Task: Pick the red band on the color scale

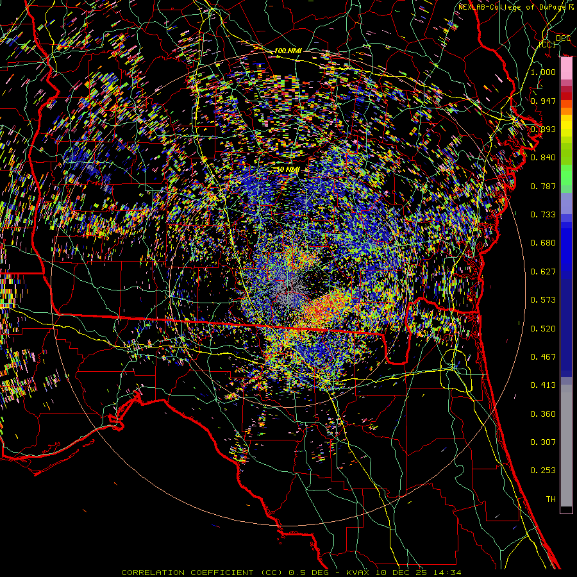Action: (566, 96)
